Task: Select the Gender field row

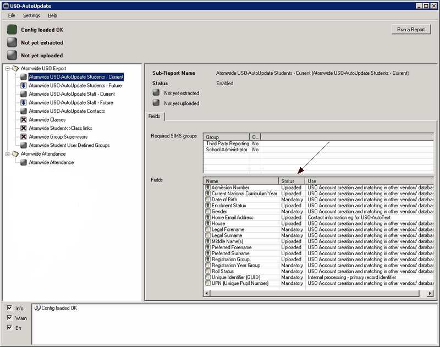Action: pyautogui.click(x=318, y=211)
